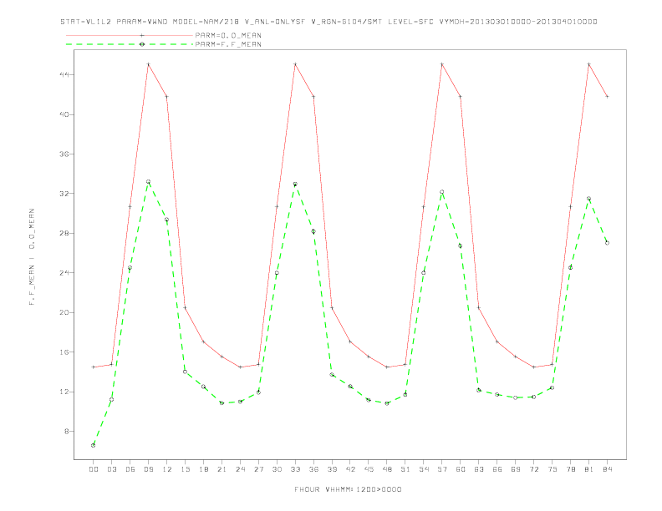Click y-axis tick label 40

coord(64,114)
